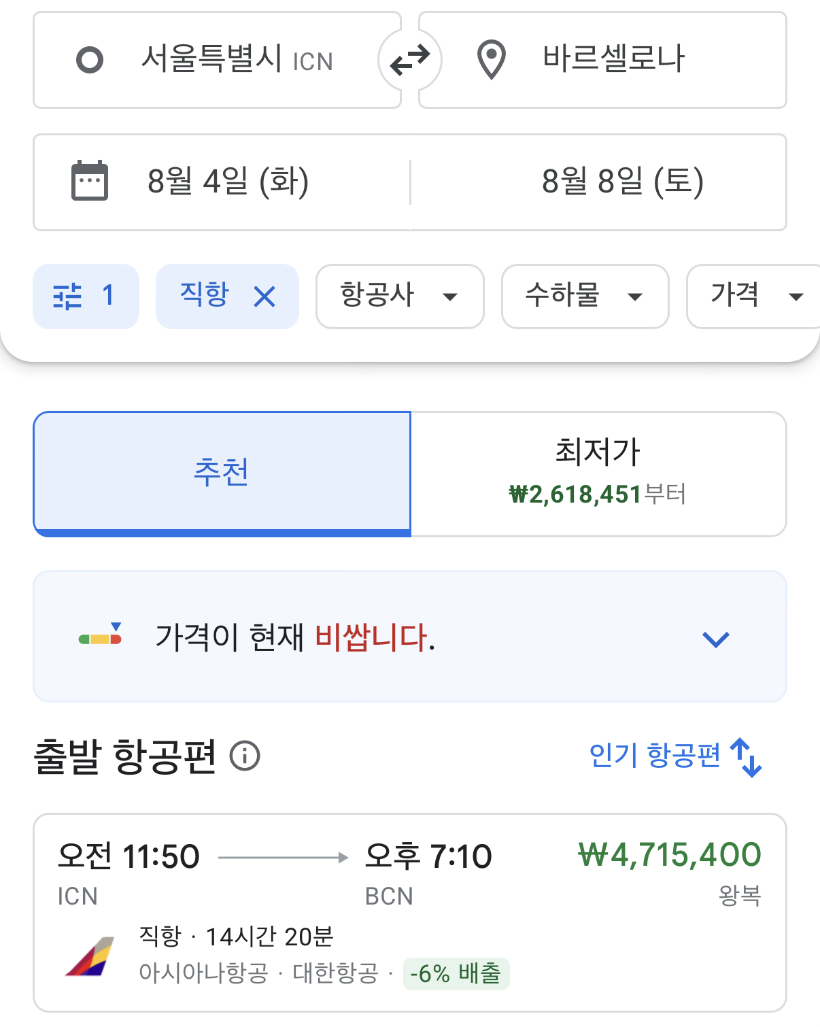Image resolution: width=820 pixels, height=1027 pixels.
Task: Click the 인기 항공편 sort link
Action: tap(655, 756)
